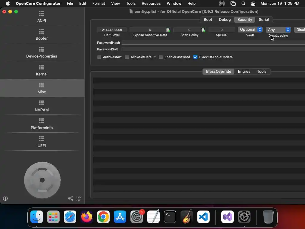Click the date and time in menu bar
The image size is (305, 229).
pyautogui.click(x=280, y=4)
